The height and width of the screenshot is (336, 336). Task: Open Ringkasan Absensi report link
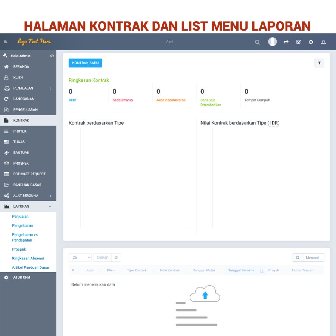28,258
